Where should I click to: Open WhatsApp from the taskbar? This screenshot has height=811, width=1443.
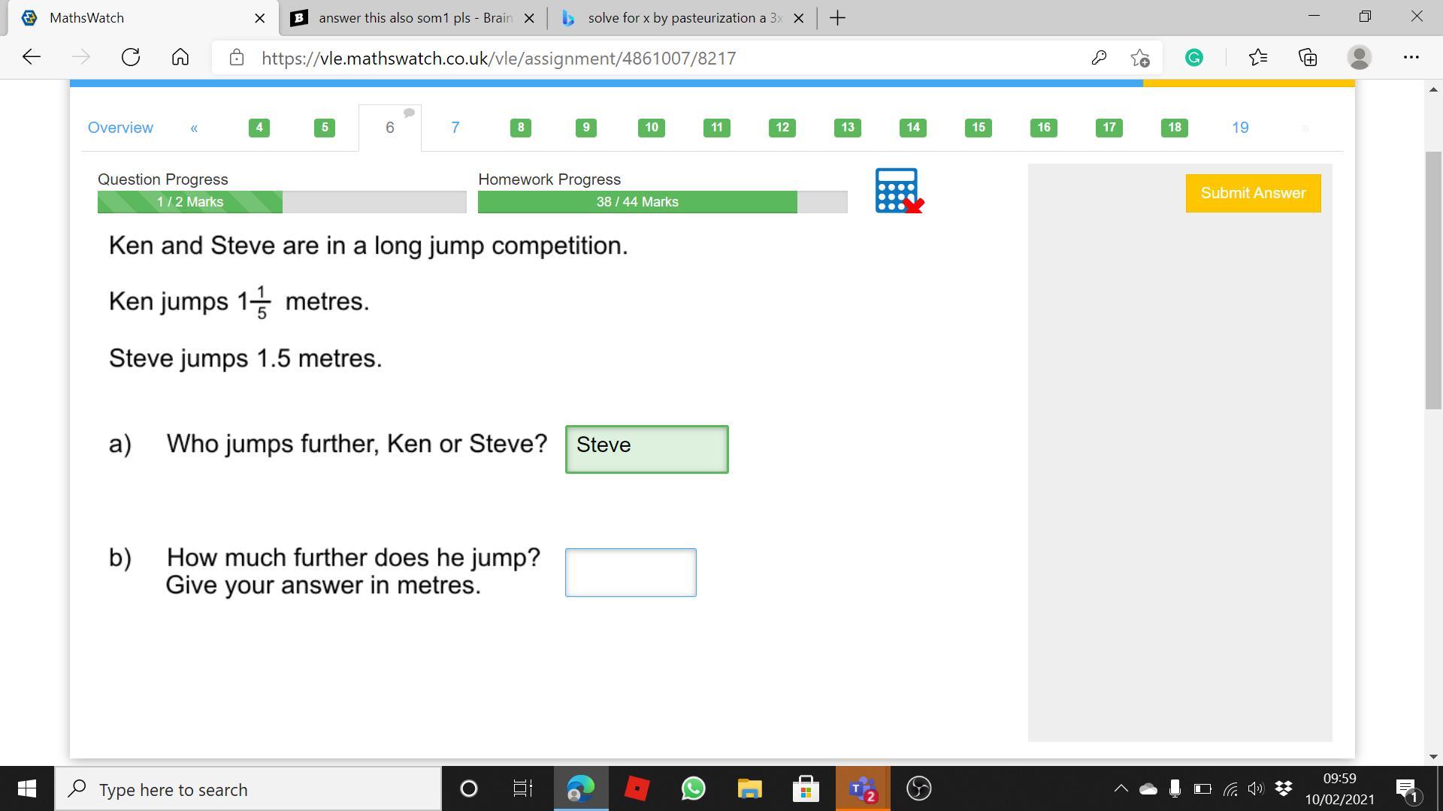(693, 789)
